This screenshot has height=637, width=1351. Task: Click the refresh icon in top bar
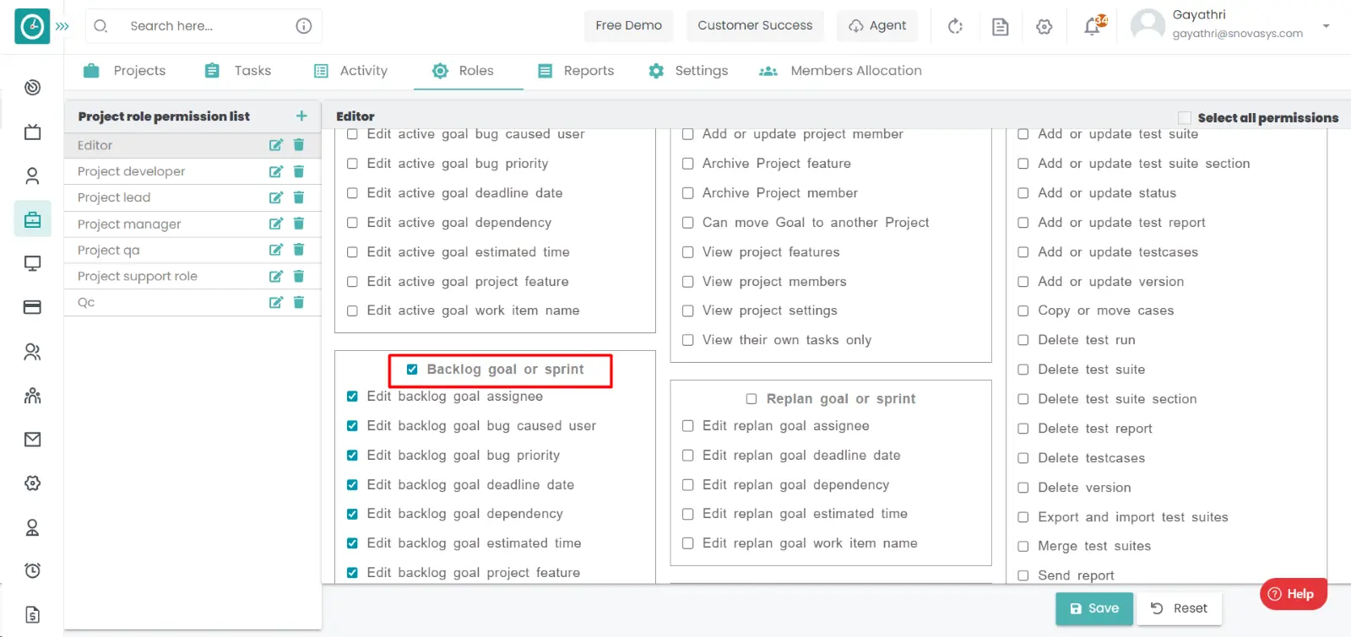[955, 26]
